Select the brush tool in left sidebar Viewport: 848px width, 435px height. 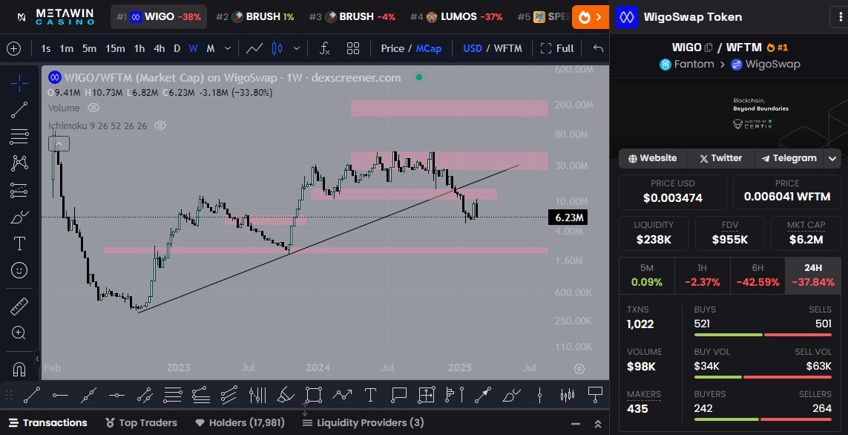click(x=19, y=217)
